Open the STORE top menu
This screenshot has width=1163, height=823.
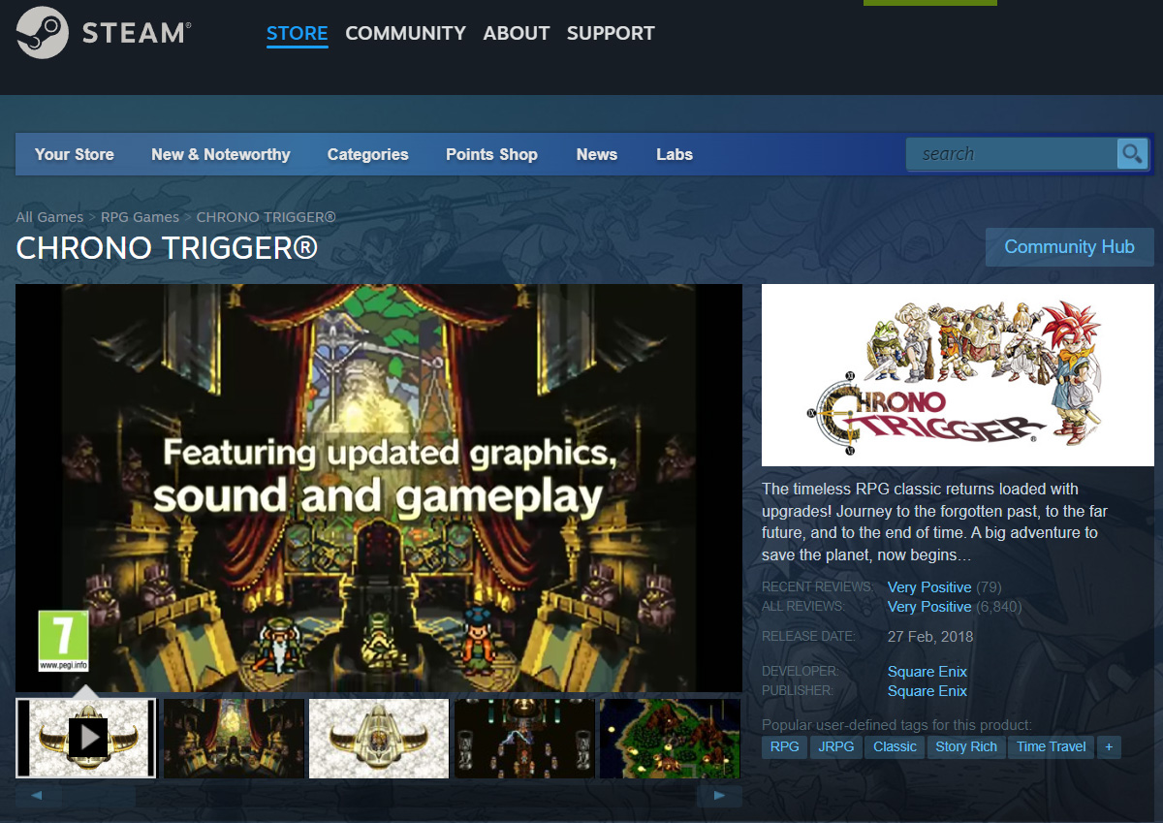(x=298, y=33)
